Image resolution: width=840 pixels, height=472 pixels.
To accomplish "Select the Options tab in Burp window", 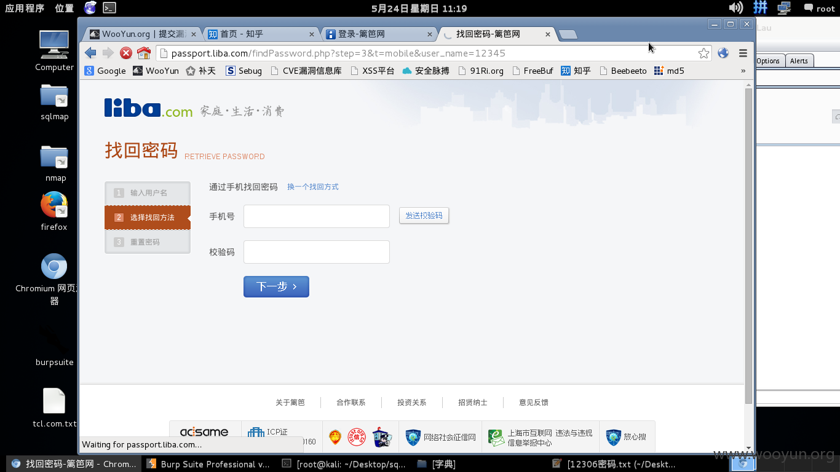I will pyautogui.click(x=768, y=61).
